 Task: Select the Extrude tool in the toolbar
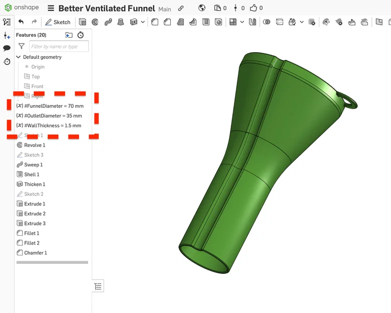tap(82, 22)
